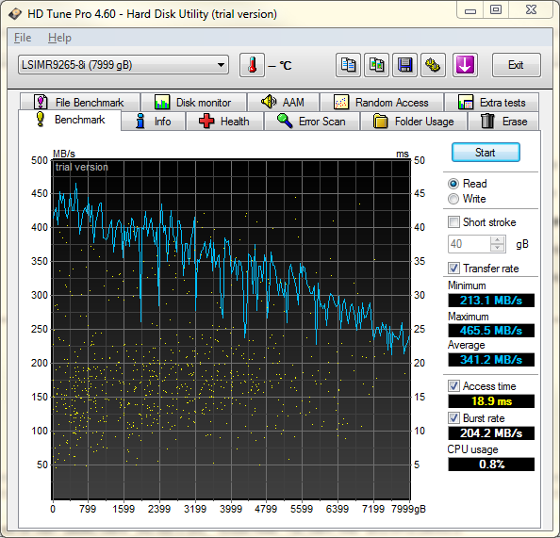
Task: Click the copy info to clipboard icon
Action: (x=348, y=65)
